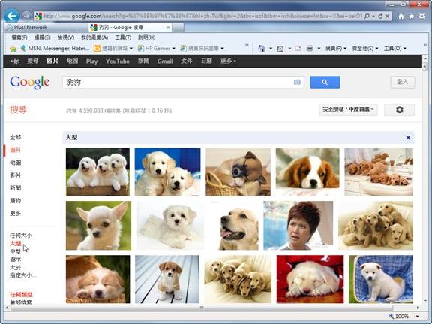The width and height of the screenshot is (432, 324).
Task: Click the RSS feeds icon in command bar
Action: (280, 49)
